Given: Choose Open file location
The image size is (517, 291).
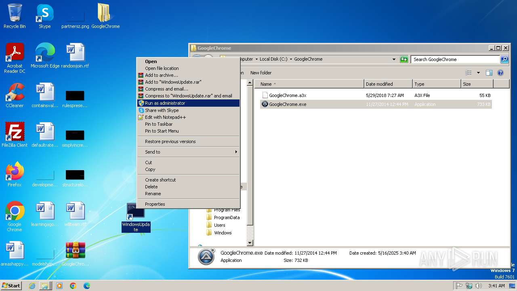Looking at the screenshot, I should coord(188,68).
